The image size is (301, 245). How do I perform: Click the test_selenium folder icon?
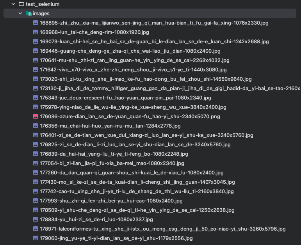coord(21,4)
